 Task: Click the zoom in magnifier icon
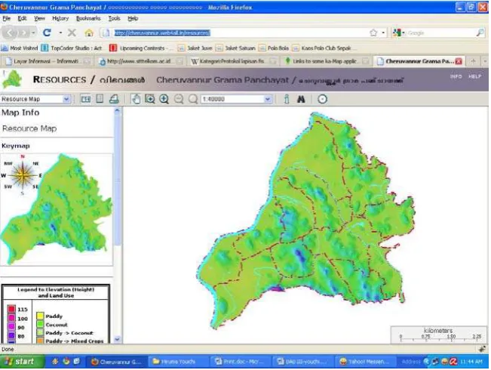coord(164,100)
